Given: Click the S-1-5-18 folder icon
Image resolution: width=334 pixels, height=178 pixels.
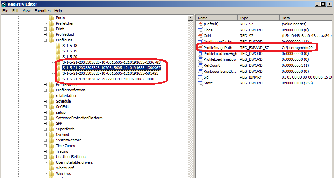Looking at the screenshot, I should 58,46.
